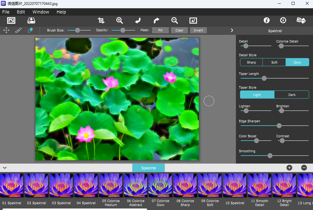
Task: Select the masking Brush tool
Action: (18, 30)
